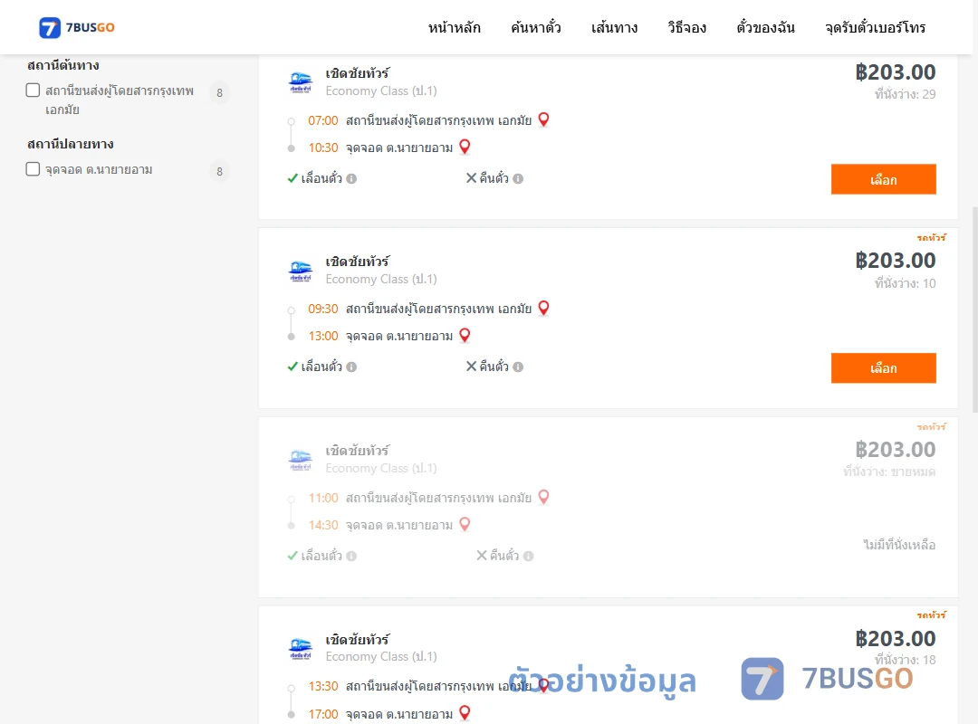Screen dimensions: 978x724
Task: Click the 07:00 departure time text
Action: coord(323,120)
